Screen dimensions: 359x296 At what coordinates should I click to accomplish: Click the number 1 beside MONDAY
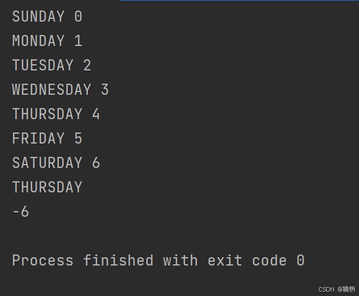[x=78, y=41]
